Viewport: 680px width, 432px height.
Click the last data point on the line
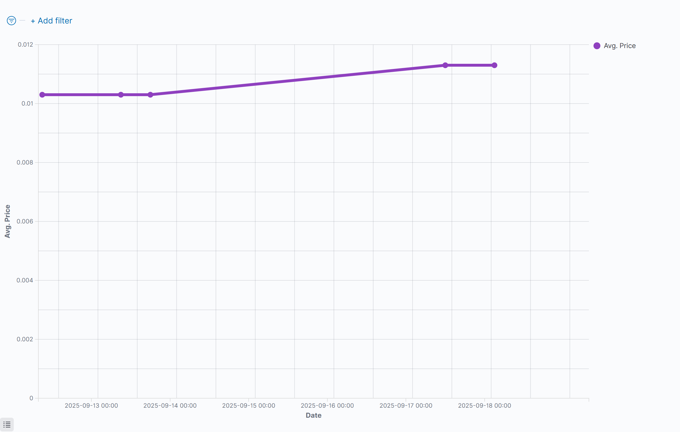coord(494,65)
